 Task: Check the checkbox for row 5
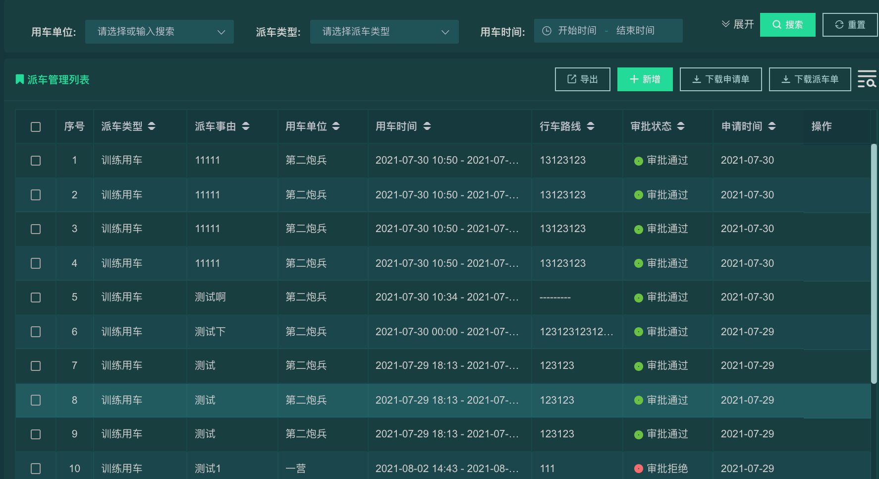coord(36,298)
